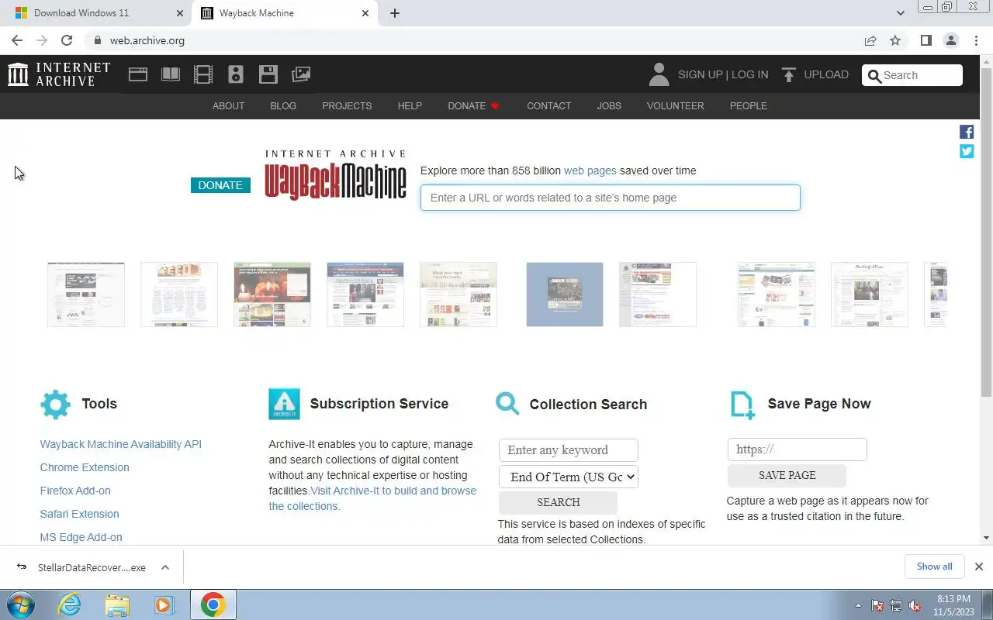This screenshot has width=993, height=620.
Task: Open Windows Media Player from taskbar
Action: 164,604
